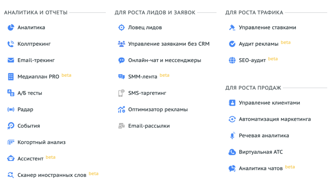332x184 pixels.
Task: Open Email-рассылки
Action: pos(149,126)
